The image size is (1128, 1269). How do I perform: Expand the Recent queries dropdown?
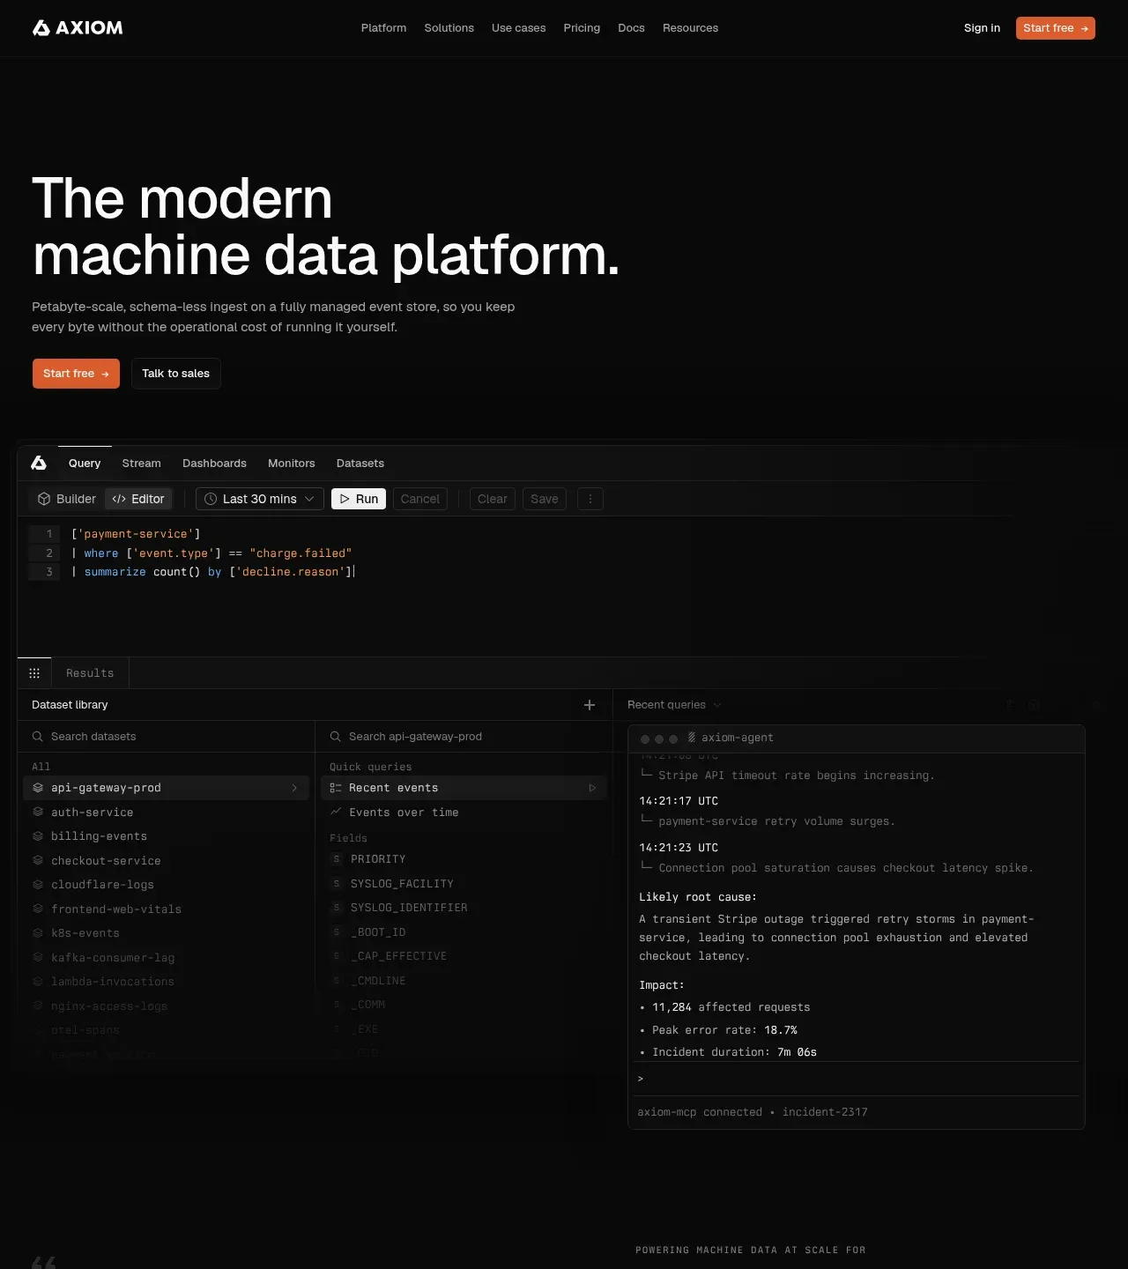674,705
